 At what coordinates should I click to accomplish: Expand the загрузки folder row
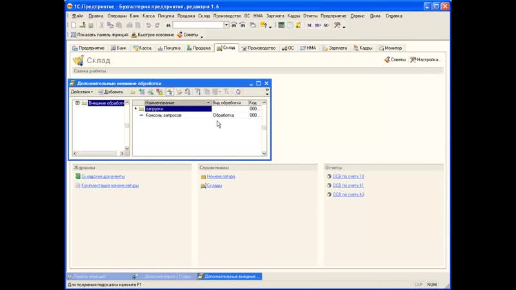point(135,108)
